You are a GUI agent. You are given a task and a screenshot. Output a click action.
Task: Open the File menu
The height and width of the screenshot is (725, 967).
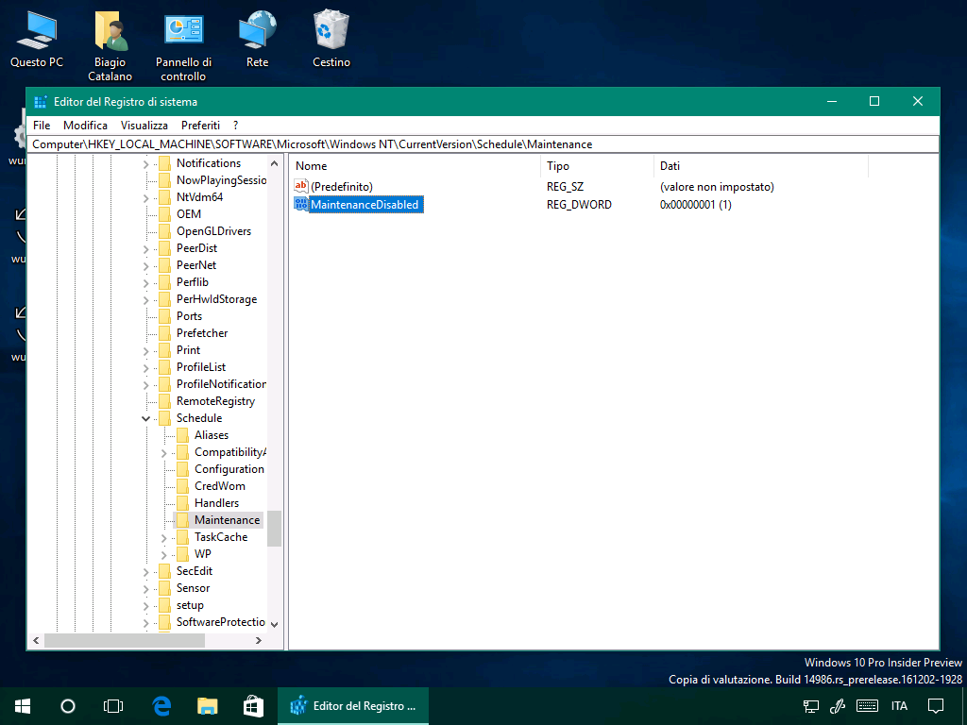(42, 126)
